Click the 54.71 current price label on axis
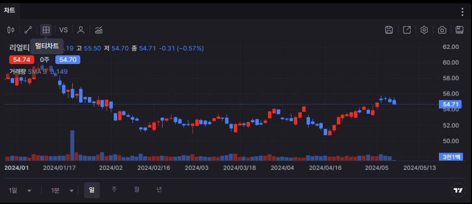Screen dimensions: 472x204 (x=450, y=104)
